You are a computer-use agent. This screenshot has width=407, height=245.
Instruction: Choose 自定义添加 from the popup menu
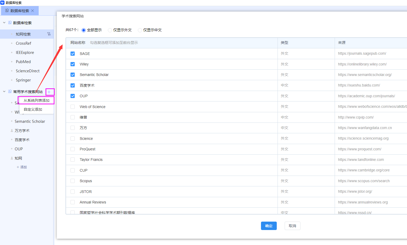coord(33,109)
